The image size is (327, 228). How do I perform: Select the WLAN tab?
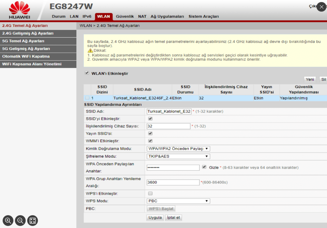(104, 17)
